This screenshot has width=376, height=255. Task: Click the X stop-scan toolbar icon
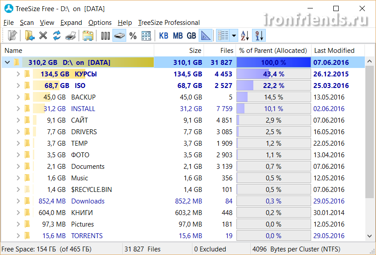(43, 36)
